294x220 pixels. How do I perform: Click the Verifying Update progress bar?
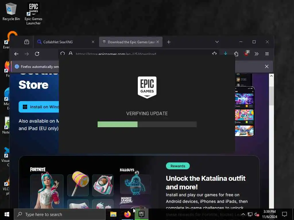(x=147, y=124)
